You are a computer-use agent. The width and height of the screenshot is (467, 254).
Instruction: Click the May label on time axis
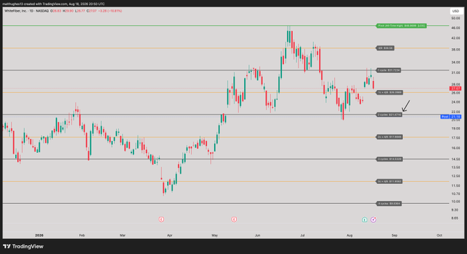215,235
